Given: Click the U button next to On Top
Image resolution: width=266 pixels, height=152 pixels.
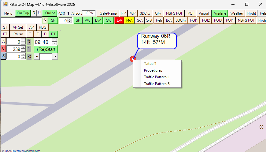Looking at the screenshot, I should (x=39, y=13).
